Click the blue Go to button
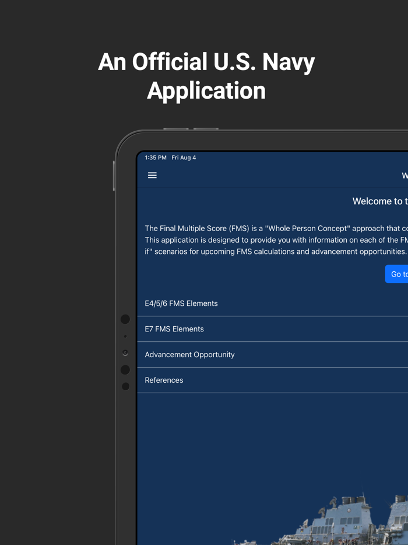Image resolution: width=408 pixels, height=545 pixels. pos(396,274)
